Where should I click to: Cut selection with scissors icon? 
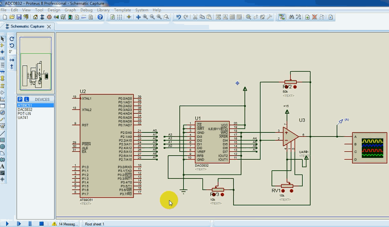point(195,17)
